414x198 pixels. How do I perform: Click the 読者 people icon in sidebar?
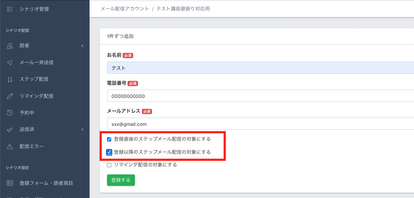(x=10, y=45)
